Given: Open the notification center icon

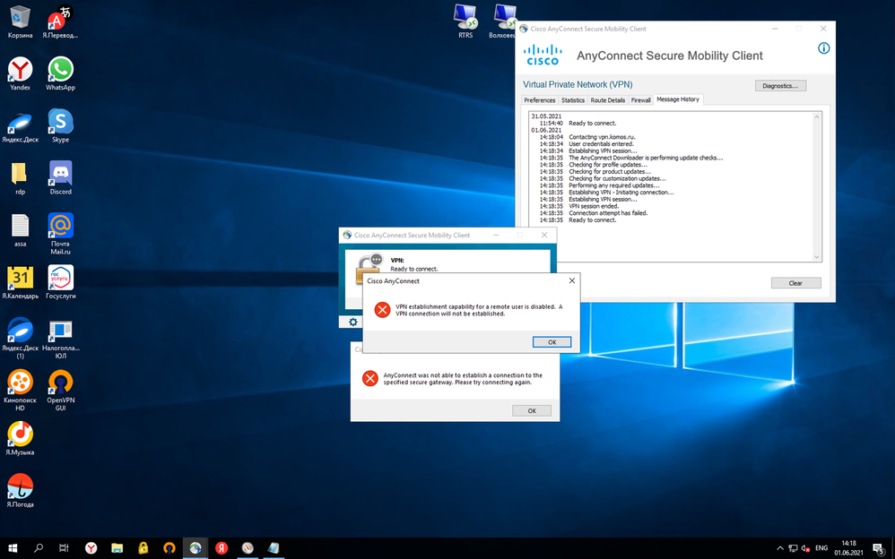Looking at the screenshot, I should [x=879, y=548].
